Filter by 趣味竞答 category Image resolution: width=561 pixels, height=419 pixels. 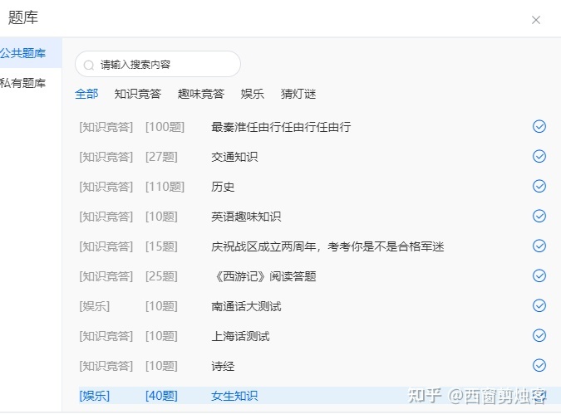[x=201, y=94]
